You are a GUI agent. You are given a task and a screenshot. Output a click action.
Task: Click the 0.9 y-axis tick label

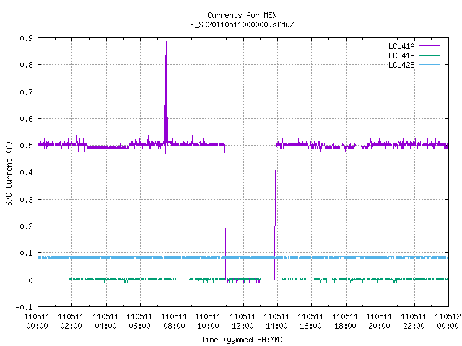pos(26,38)
